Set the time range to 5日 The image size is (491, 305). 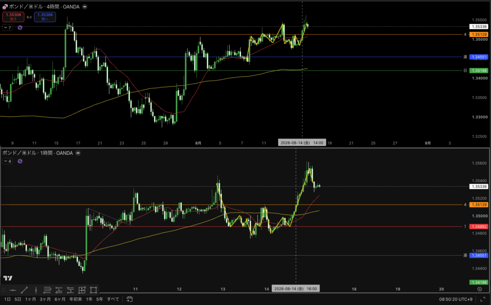[18, 299]
